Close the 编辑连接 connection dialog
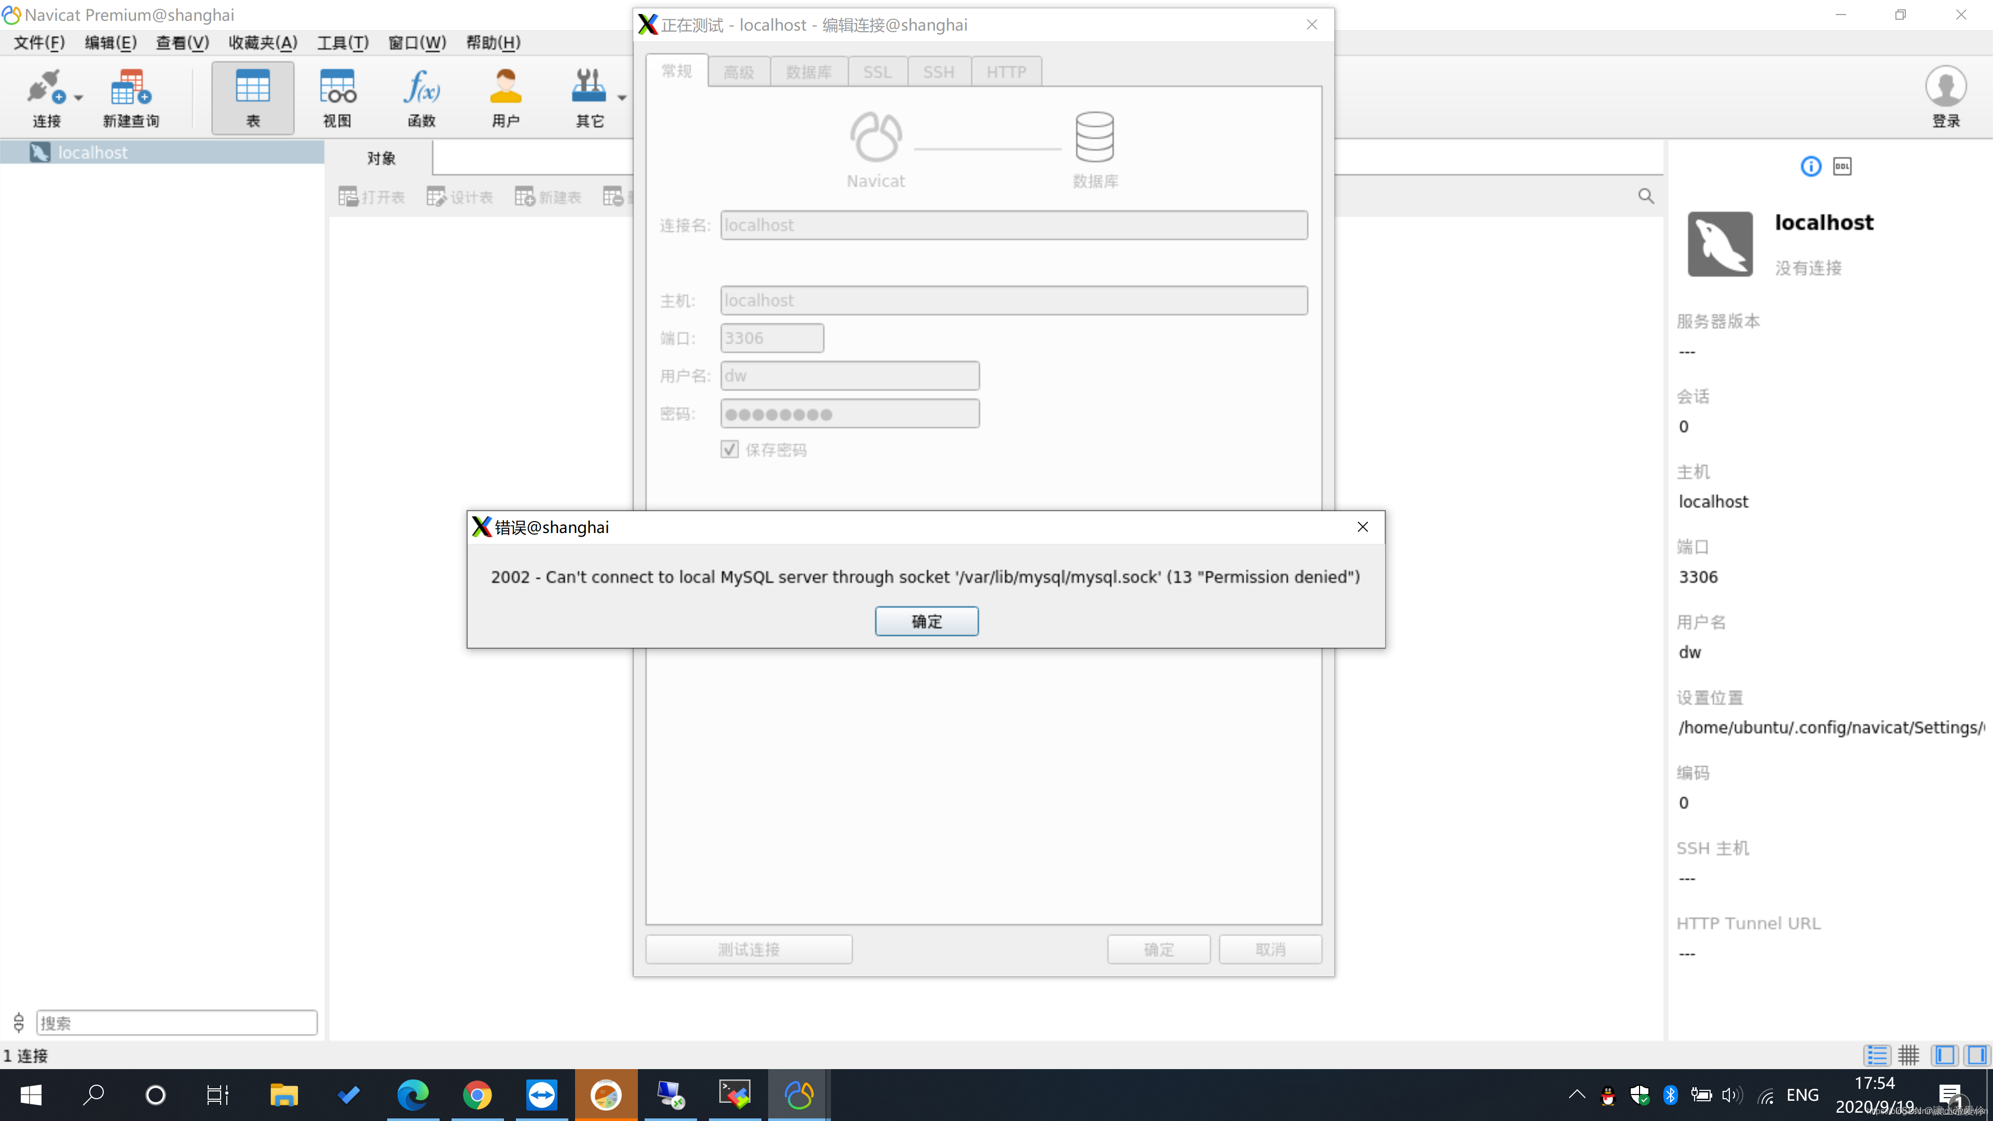This screenshot has width=1993, height=1121. click(1312, 25)
